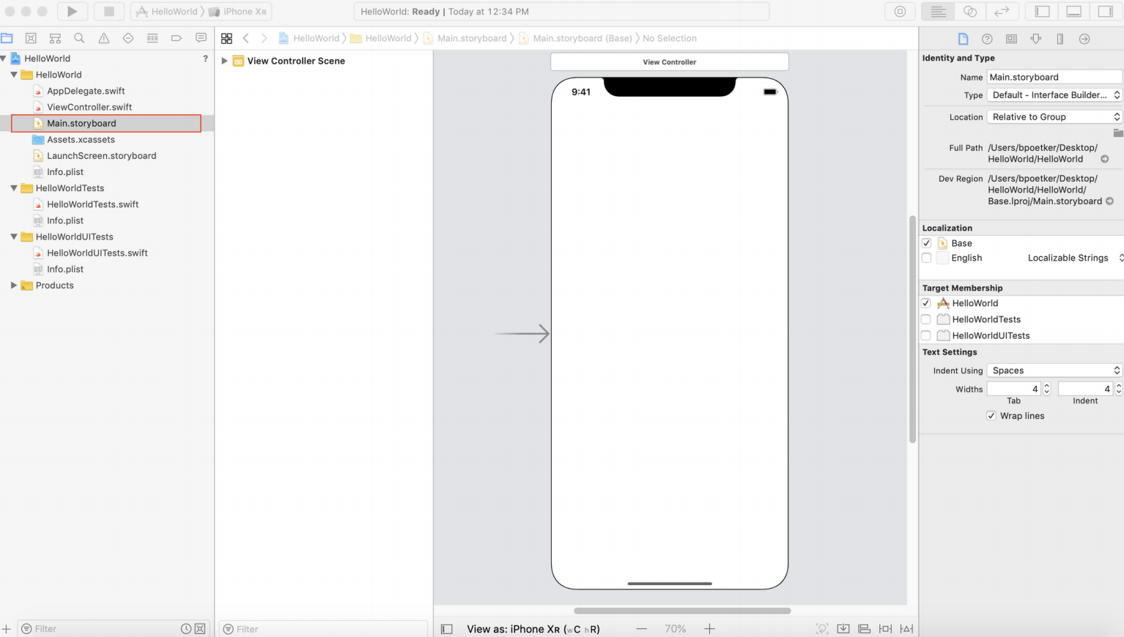Show the Version editor
The width and height of the screenshot is (1124, 637).
pyautogui.click(x=1002, y=11)
